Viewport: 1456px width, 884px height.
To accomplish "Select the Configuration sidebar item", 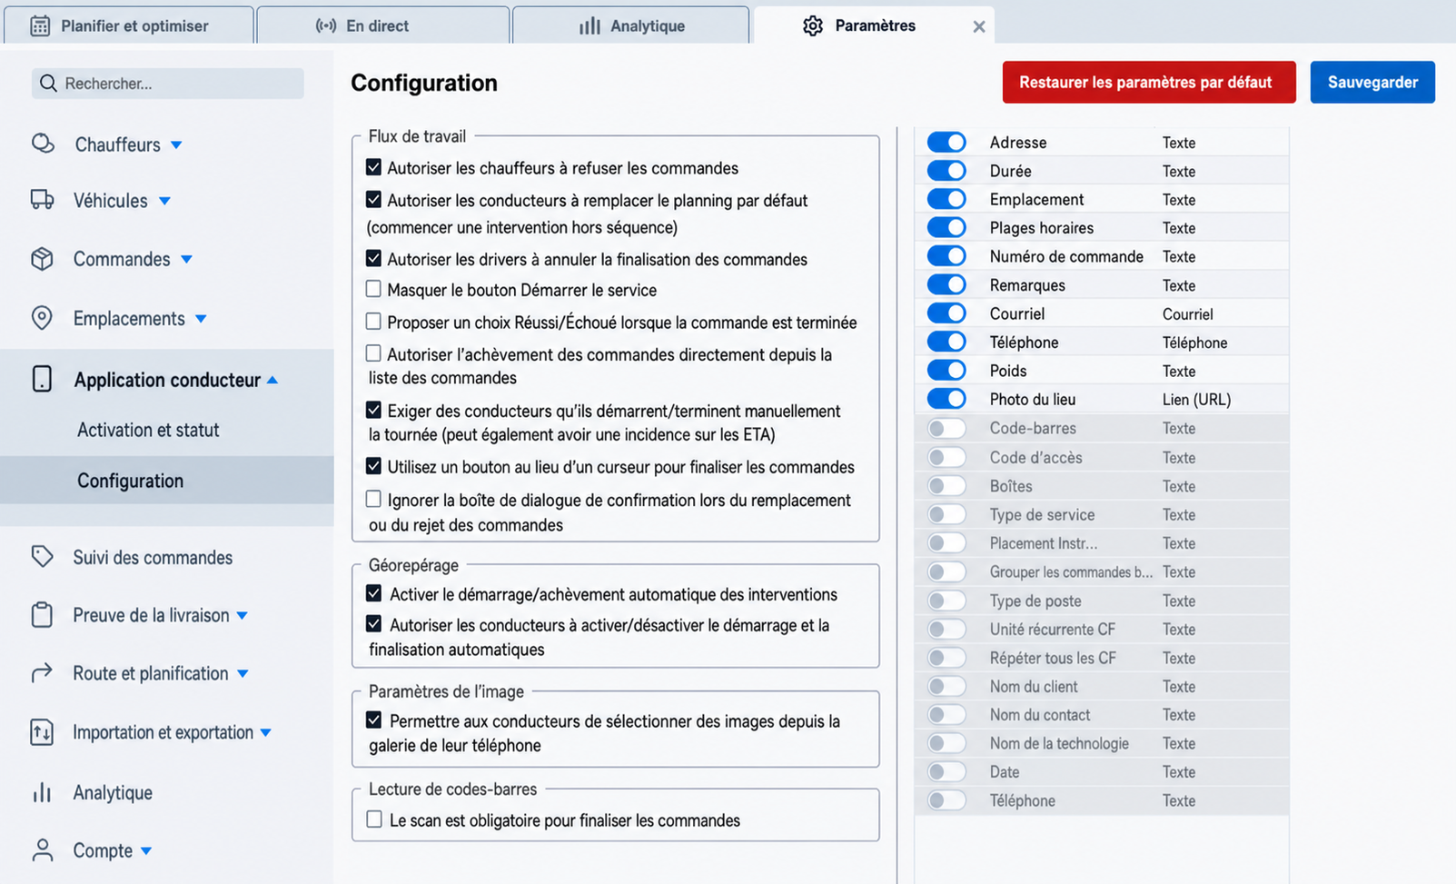I will pyautogui.click(x=167, y=481).
